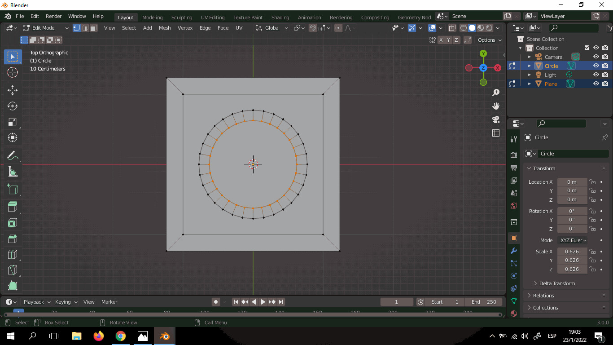
Task: Expand the Delta Transform panel
Action: (557, 283)
